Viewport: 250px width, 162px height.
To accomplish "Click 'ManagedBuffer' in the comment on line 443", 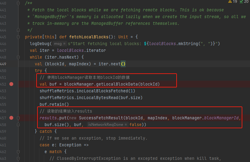I will click(107, 23).
